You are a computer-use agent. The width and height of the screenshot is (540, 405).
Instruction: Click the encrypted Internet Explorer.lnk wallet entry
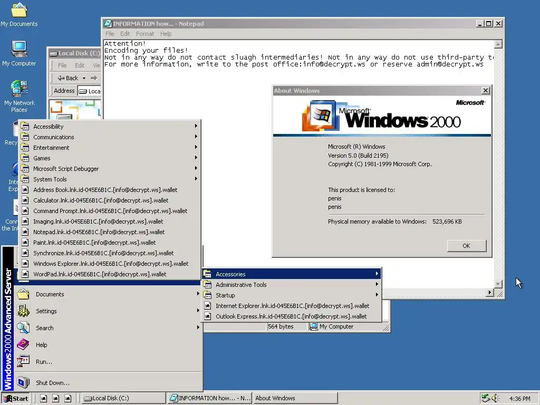click(291, 306)
